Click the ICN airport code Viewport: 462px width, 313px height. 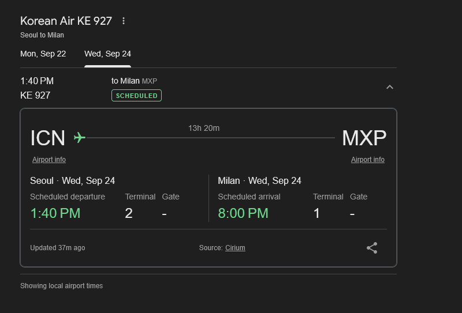(x=47, y=138)
